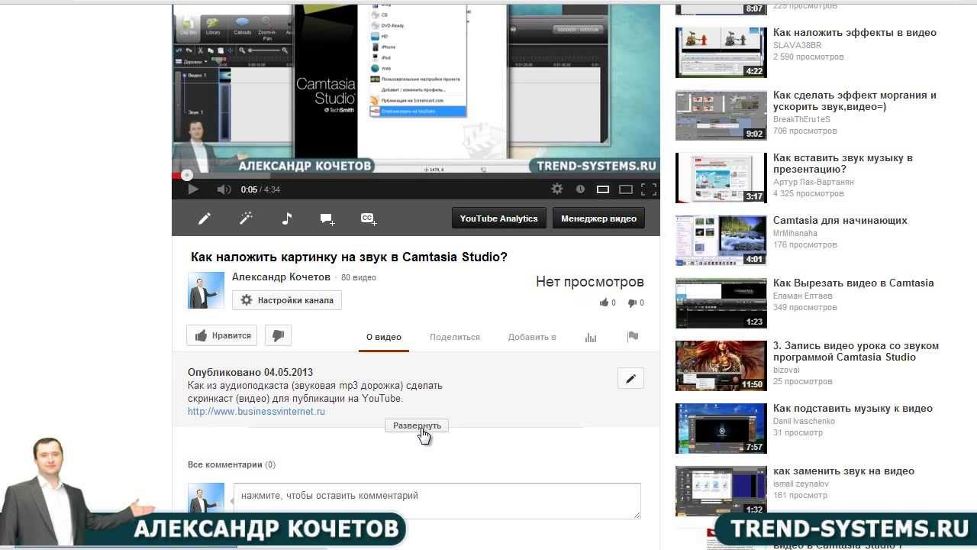Open captions CC icon
This screenshot has height=550, width=977.
click(369, 218)
